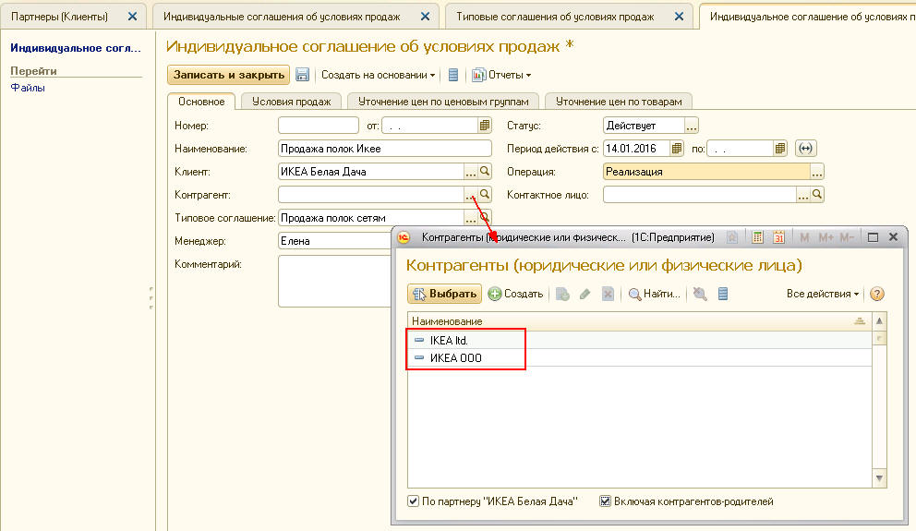Click the calculator icon in the dialog title bar
Viewport: 916px width, 531px height.
757,237
